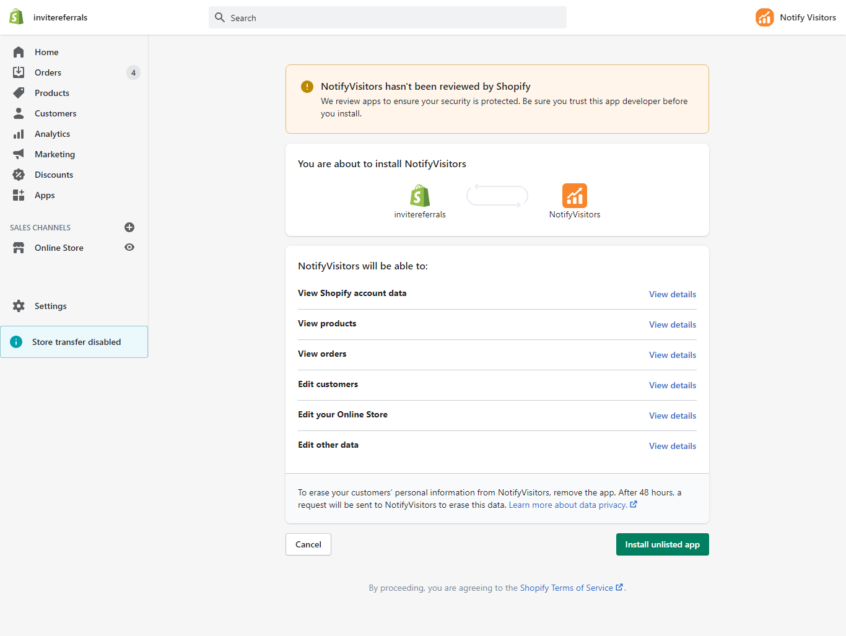Click the Edit other data label
The image size is (846, 636).
coord(328,445)
